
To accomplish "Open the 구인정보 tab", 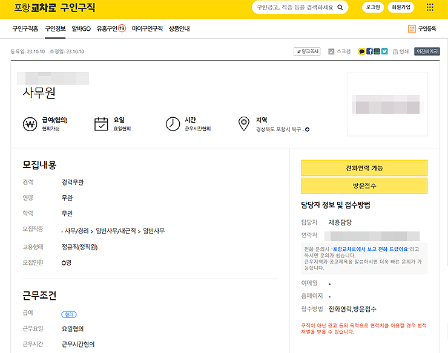I will pyautogui.click(x=56, y=28).
